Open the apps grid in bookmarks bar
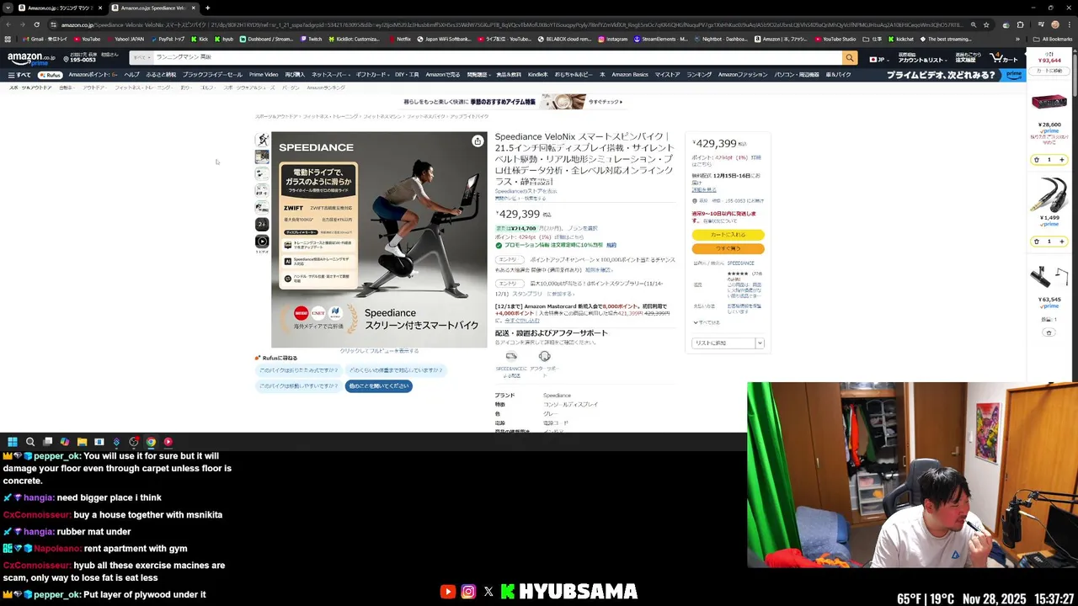The width and height of the screenshot is (1078, 606). [8, 39]
